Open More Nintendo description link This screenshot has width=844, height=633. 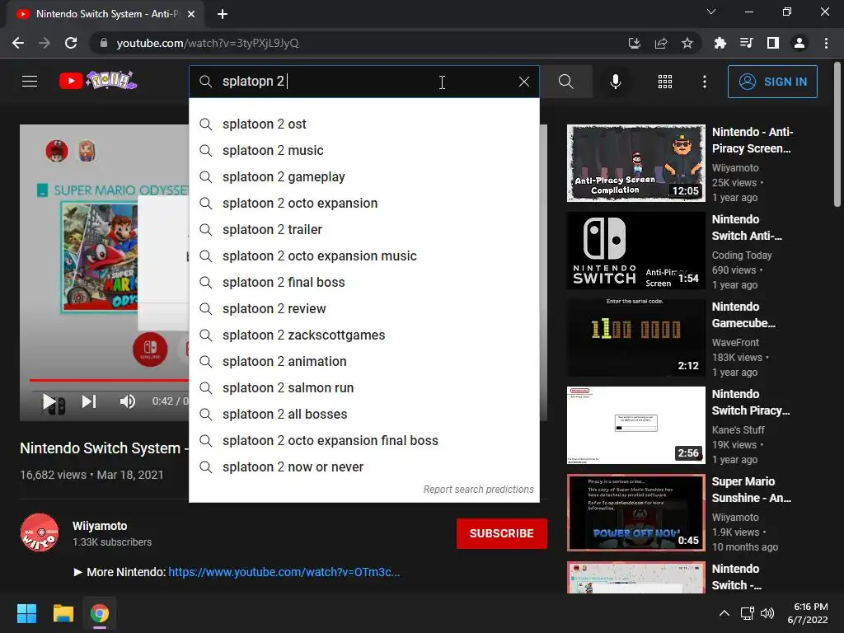tap(284, 572)
